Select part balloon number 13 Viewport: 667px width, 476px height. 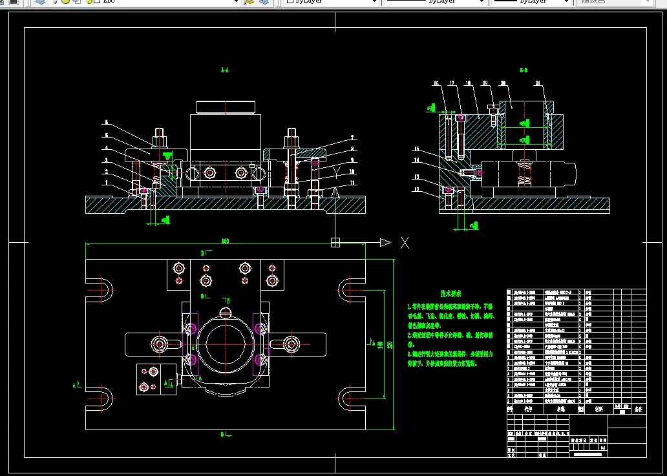click(x=418, y=177)
